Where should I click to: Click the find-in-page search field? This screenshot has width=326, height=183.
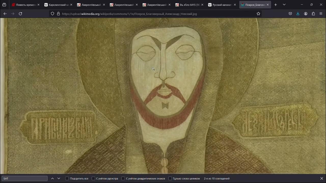click(25, 178)
